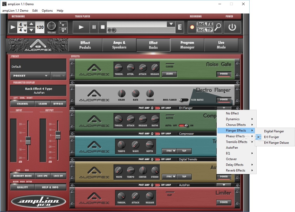Click the Tremolo DEPTH knob
This screenshot has width=295, height=212.
(x=149, y=145)
